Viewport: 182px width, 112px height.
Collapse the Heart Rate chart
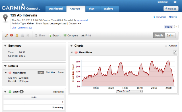pyautogui.click(x=72, y=52)
